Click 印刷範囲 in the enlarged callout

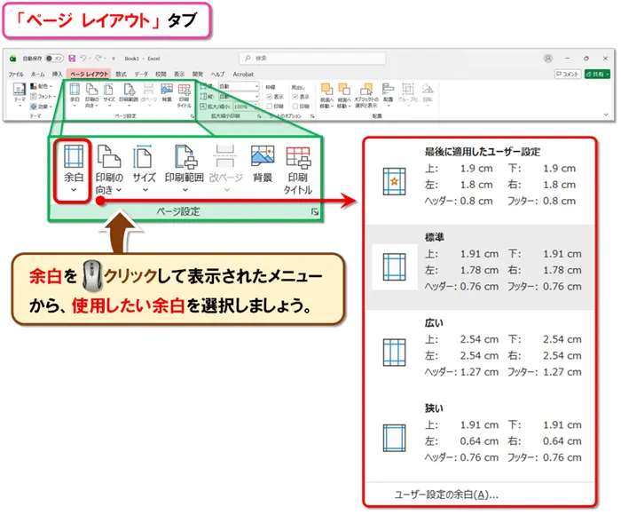[x=185, y=170]
